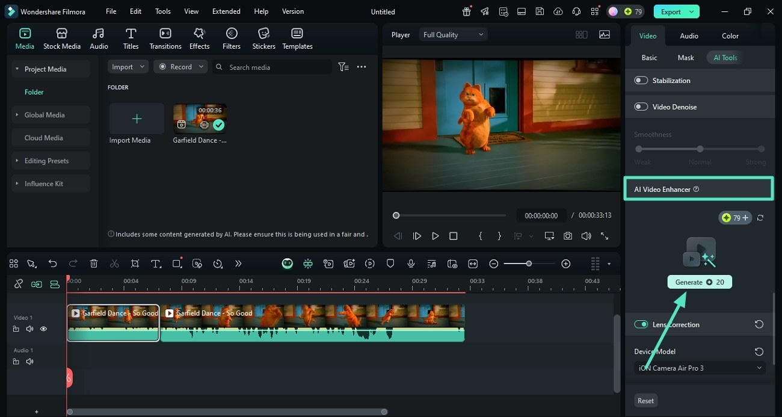Mute the Video 1 track
This screenshot has height=417, width=782.
[29, 329]
